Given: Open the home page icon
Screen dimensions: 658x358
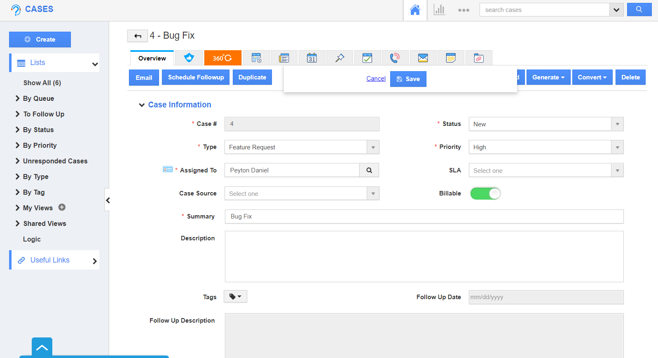Looking at the screenshot, I should [x=415, y=10].
